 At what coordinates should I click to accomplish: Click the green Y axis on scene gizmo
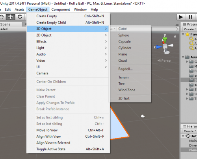coord(165,40)
